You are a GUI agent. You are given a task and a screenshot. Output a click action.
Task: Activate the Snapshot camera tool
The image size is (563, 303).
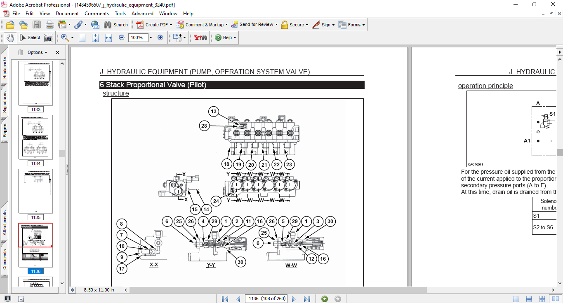(48, 37)
